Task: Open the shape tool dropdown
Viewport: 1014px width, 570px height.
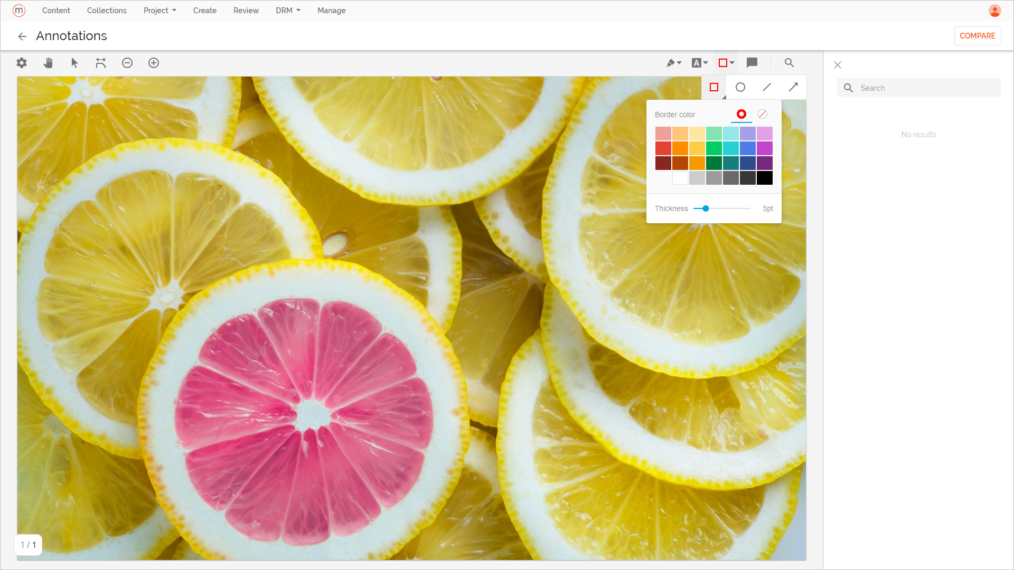Action: point(727,63)
